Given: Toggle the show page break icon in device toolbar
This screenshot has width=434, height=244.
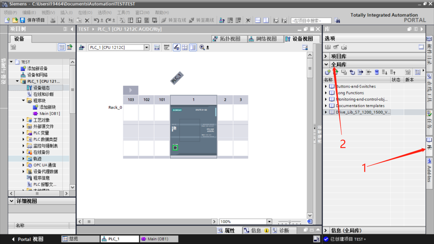Looking at the screenshot, I should pyautogui.click(x=185, y=48).
